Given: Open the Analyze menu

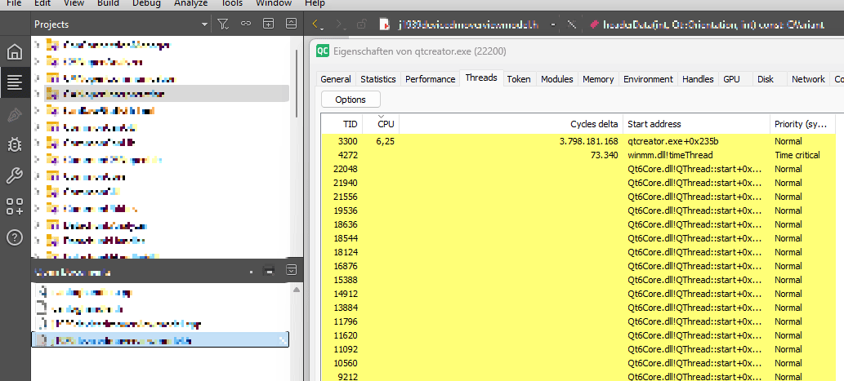Looking at the screenshot, I should [x=190, y=3].
